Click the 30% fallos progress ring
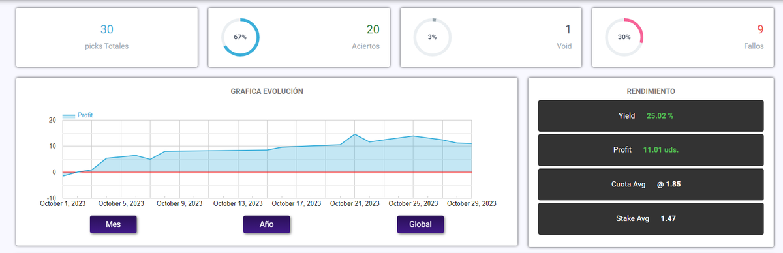783x253 pixels. coord(624,37)
